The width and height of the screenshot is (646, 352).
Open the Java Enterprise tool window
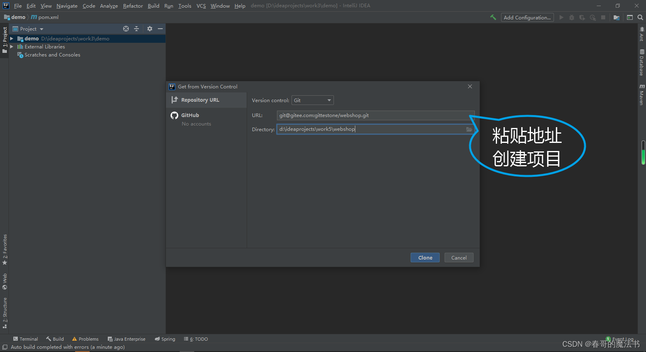[x=126, y=339]
